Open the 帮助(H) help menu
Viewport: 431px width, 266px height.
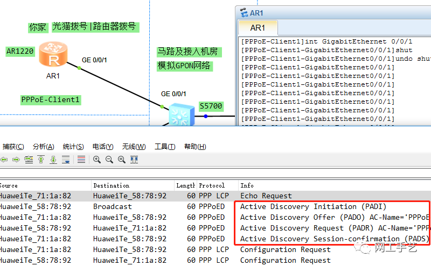[195, 147]
